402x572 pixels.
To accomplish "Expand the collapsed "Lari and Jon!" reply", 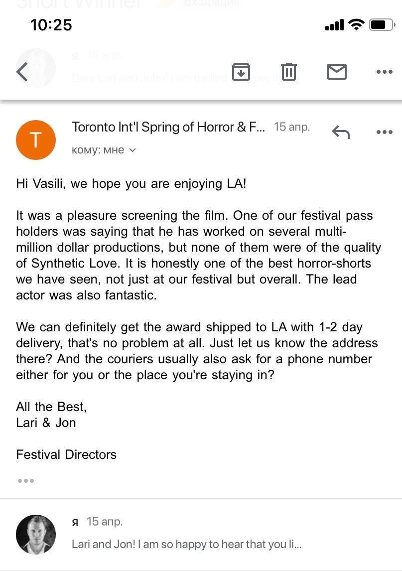I will click(x=186, y=544).
